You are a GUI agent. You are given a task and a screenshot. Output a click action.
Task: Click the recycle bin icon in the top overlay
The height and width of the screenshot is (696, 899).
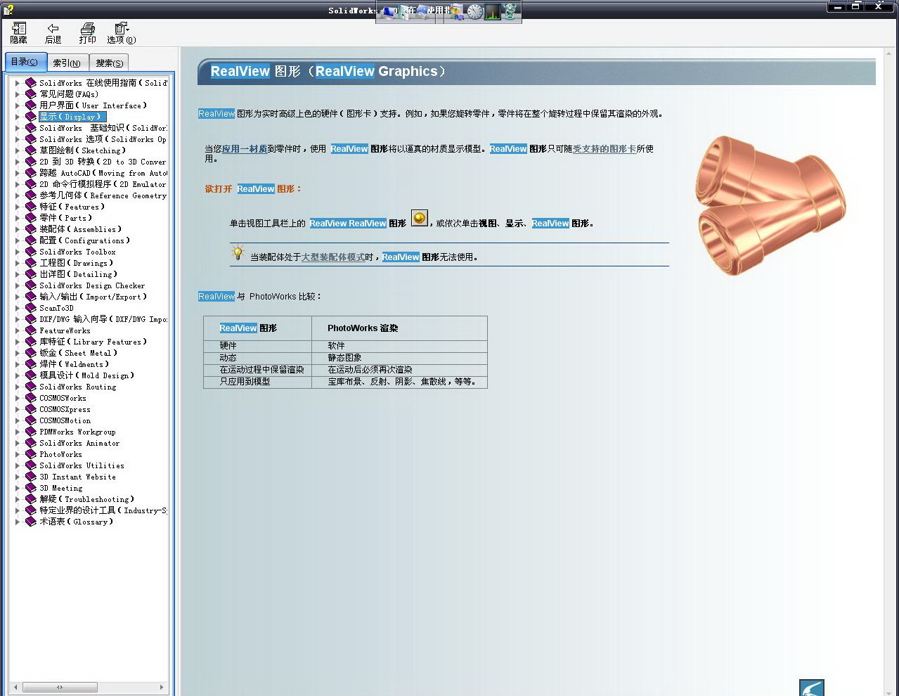pos(510,11)
